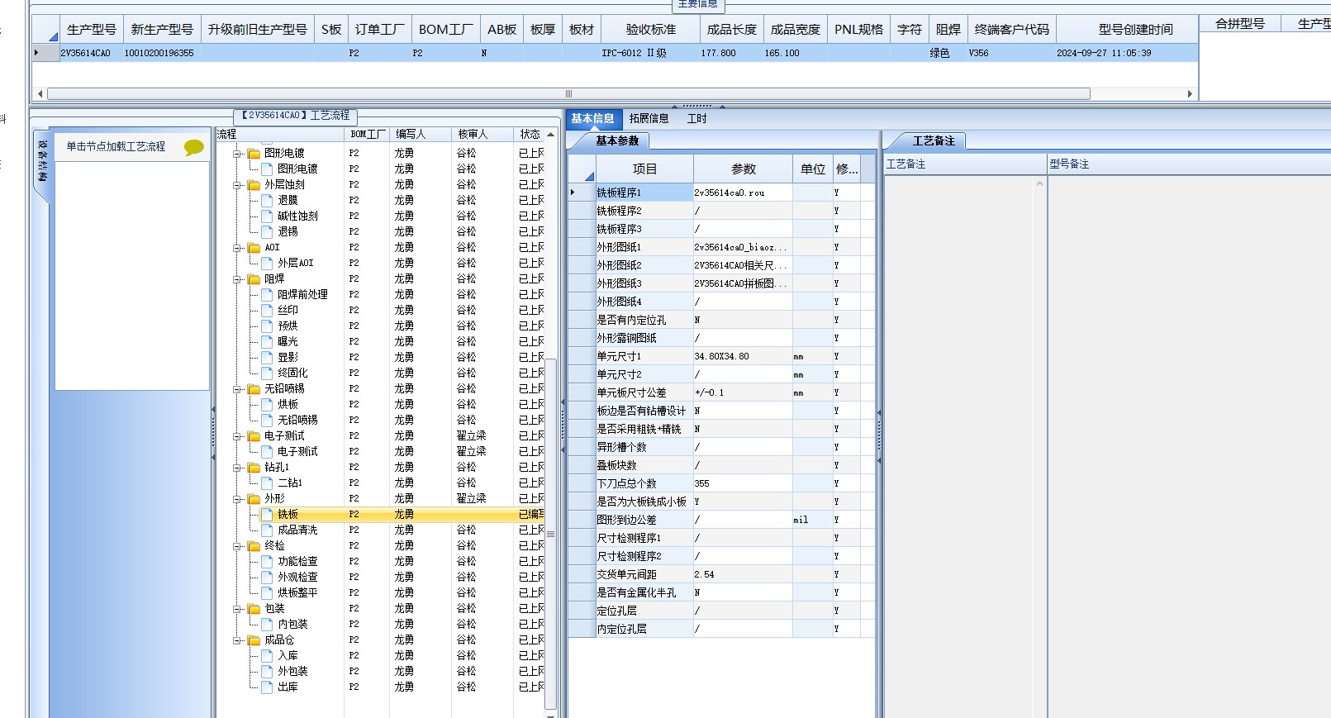The image size is (1331, 718).
Task: Click the folder icon beside 钻孔1
Action: pos(254,468)
